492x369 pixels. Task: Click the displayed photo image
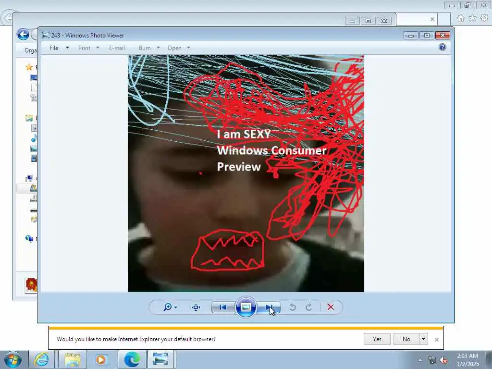[x=246, y=173]
